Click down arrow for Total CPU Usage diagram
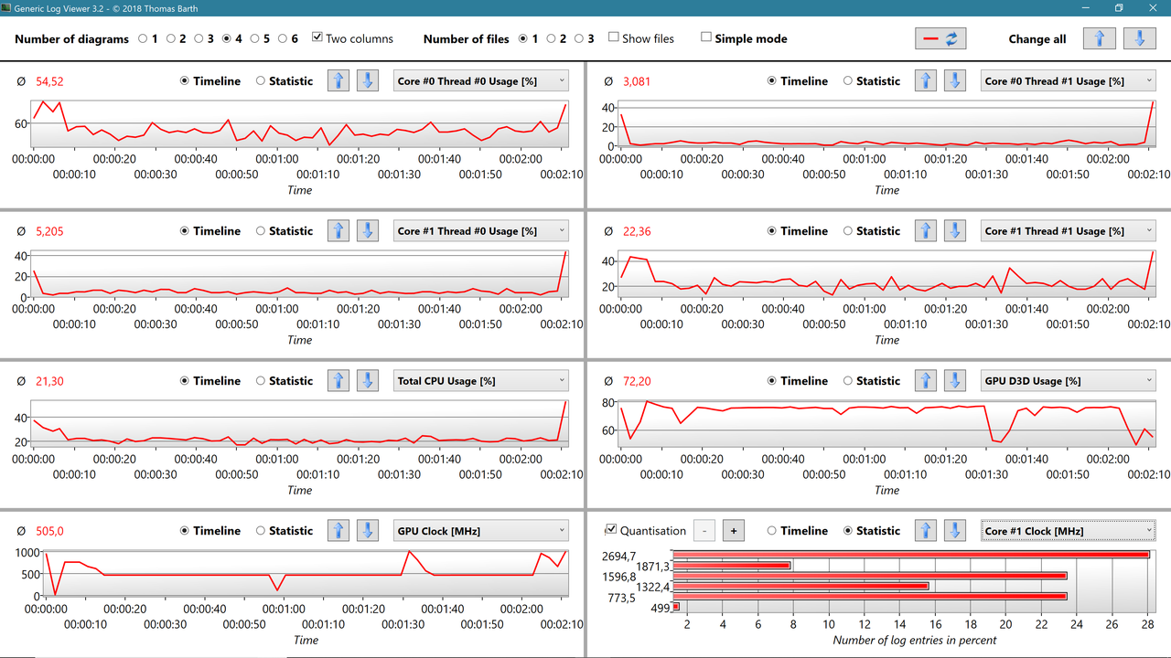Screen dimensions: 1171x658 point(368,380)
